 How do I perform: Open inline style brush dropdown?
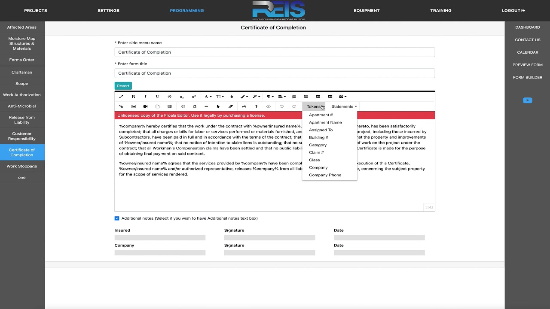[244, 97]
